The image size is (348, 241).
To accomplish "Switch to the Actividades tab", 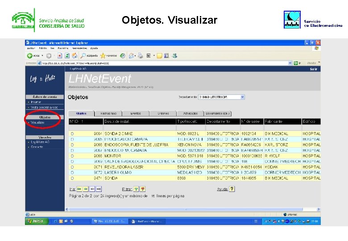I will click(190, 113).
